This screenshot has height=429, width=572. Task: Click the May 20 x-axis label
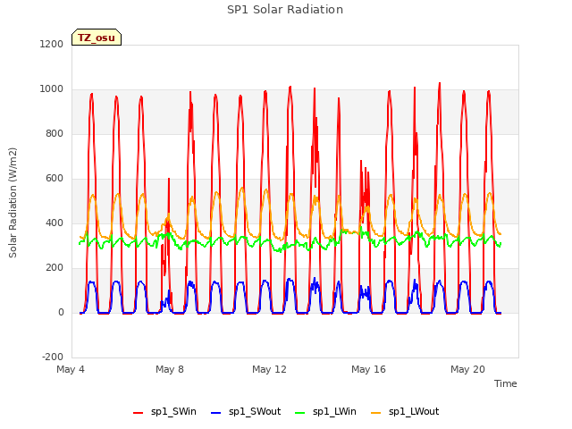(x=467, y=369)
